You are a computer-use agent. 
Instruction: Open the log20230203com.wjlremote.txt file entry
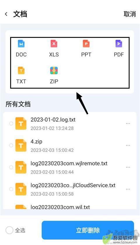tap(70, 167)
